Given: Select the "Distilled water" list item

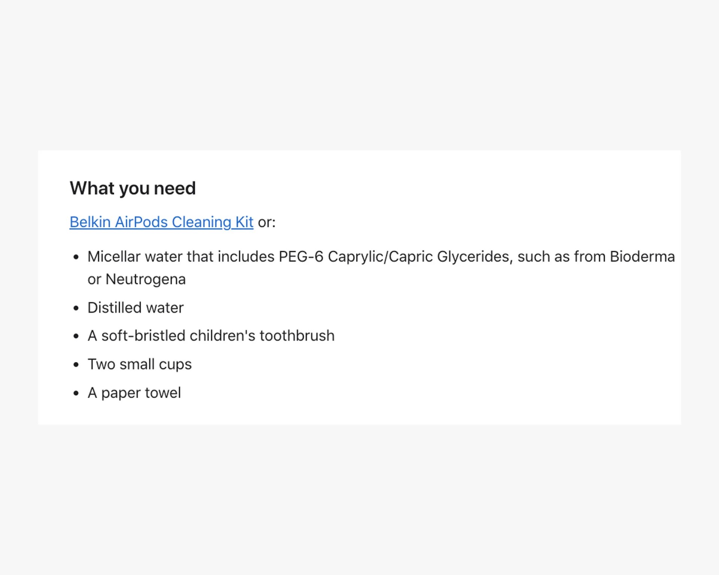Looking at the screenshot, I should (136, 308).
